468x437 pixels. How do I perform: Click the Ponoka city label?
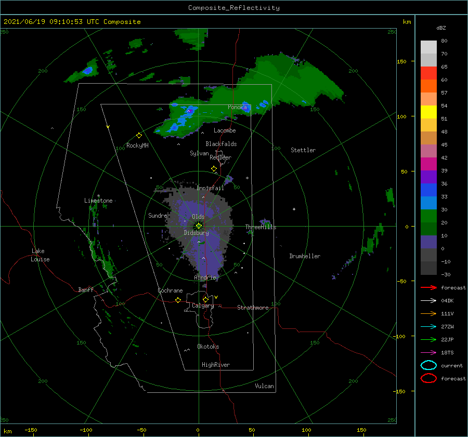pyautogui.click(x=237, y=107)
